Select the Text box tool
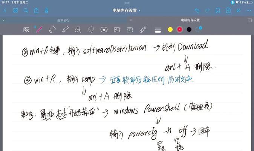This screenshot has width=254, height=151. 130,30
